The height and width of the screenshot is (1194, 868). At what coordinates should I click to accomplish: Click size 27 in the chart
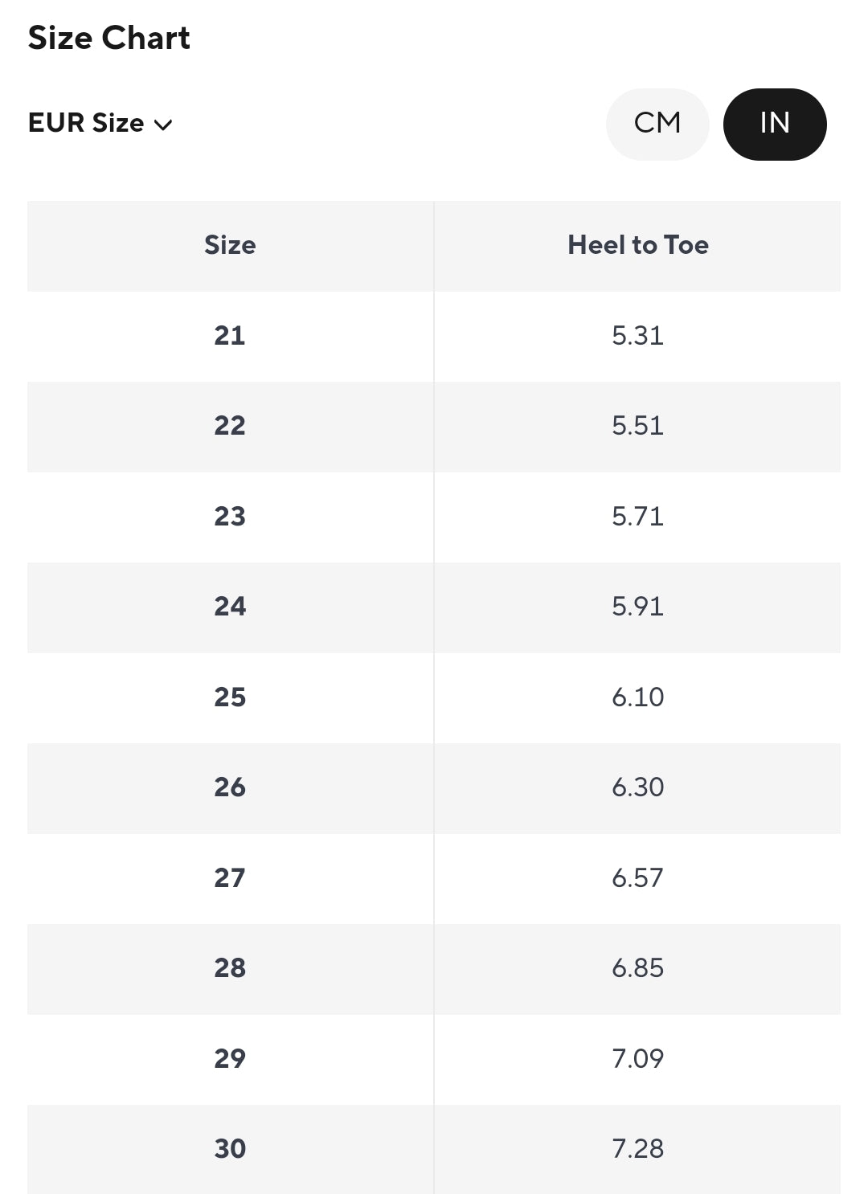pos(230,877)
